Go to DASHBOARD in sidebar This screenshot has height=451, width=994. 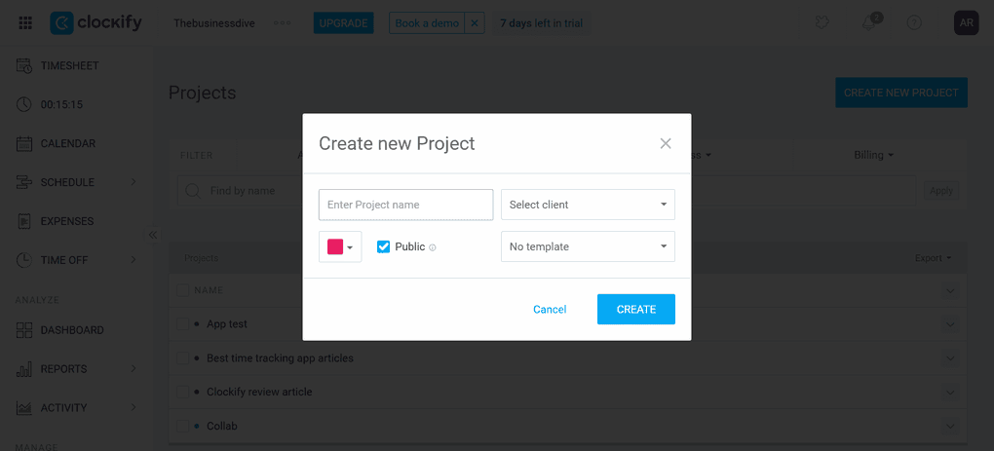point(72,330)
